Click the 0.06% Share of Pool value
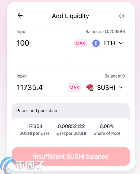This screenshot has width=140, height=174. [107, 126]
